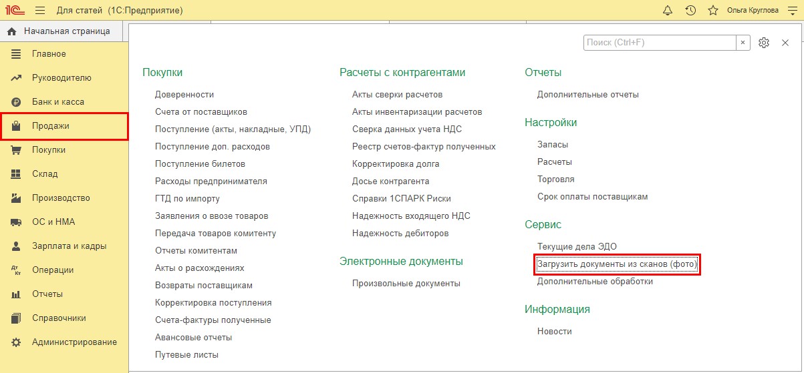Viewport: 804px width, 373px height.
Task: Click the Продажи bag icon
Action: click(17, 126)
